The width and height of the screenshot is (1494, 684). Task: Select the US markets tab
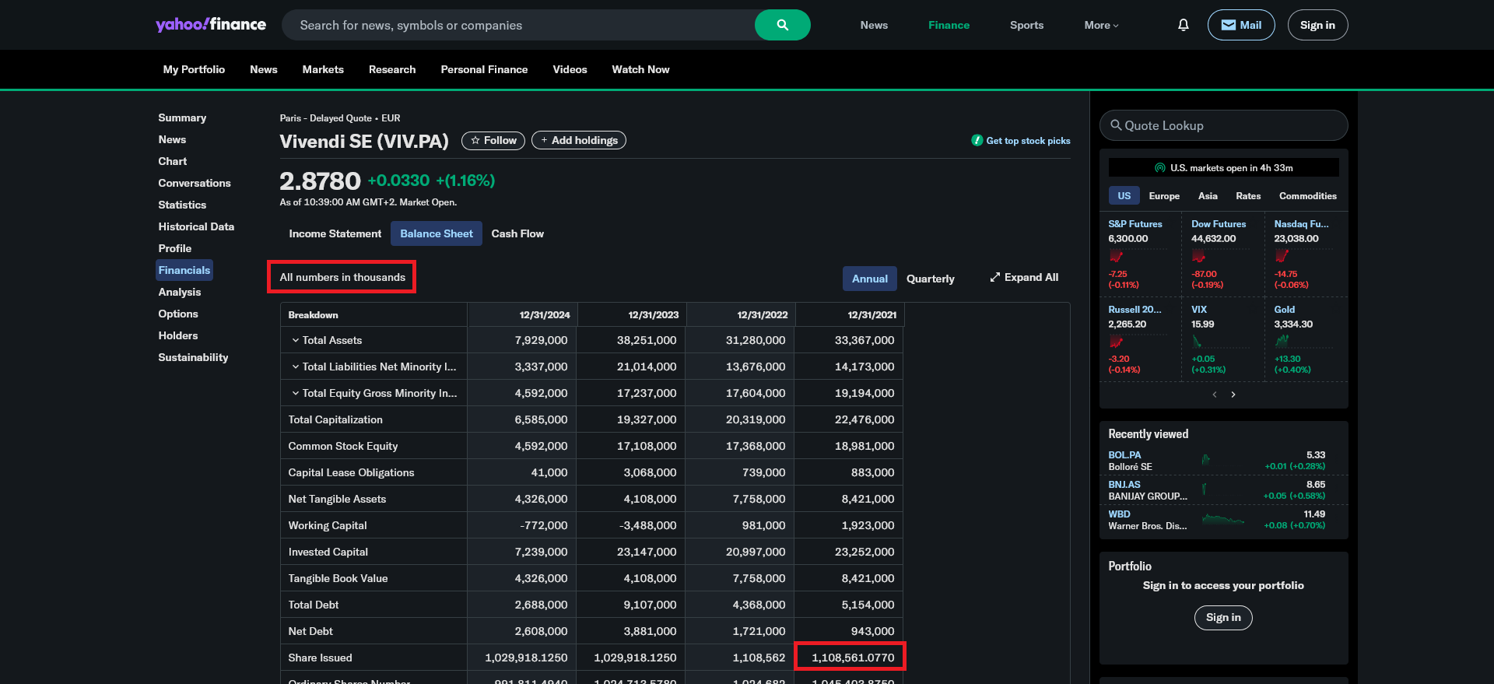(1124, 196)
